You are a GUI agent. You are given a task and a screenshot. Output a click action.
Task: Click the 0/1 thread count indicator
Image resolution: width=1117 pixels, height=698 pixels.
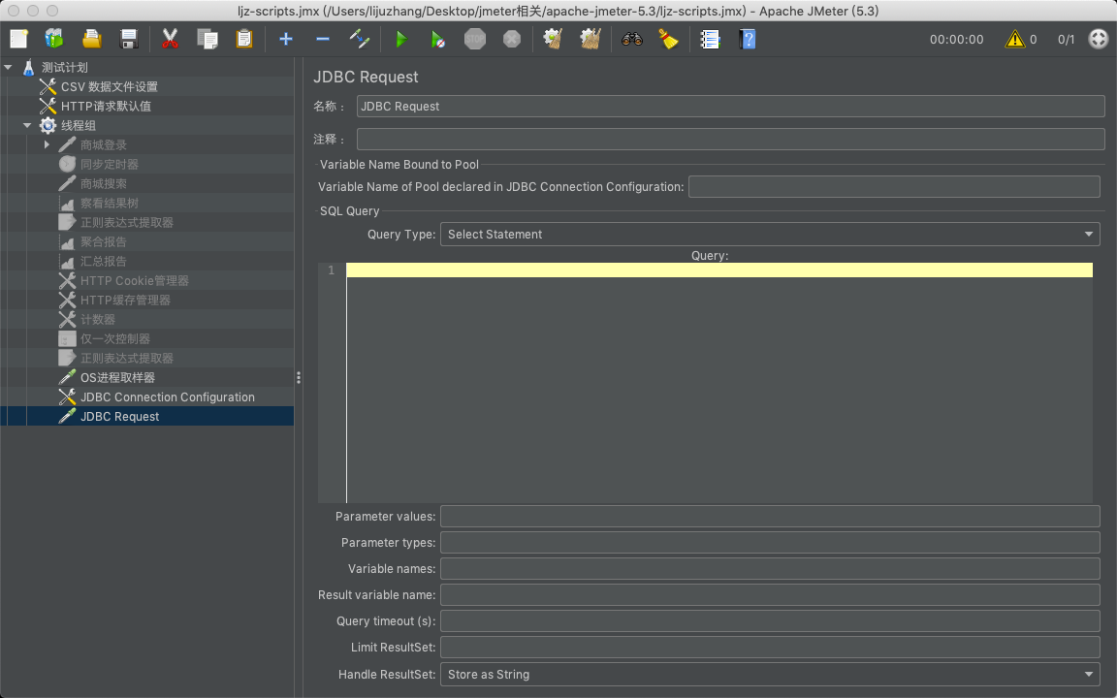[x=1067, y=40]
